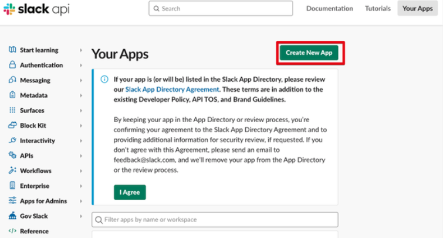Expand the Interactivity section arrow
Viewport: 443px width, 238px height.
81,140
